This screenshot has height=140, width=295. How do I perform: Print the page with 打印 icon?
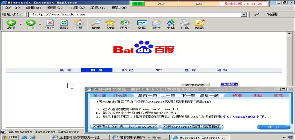click(x=185, y=24)
